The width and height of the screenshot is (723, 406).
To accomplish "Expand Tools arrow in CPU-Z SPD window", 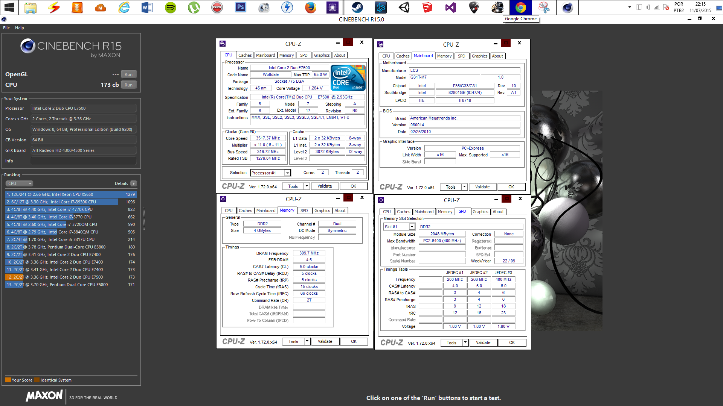I will [x=465, y=342].
